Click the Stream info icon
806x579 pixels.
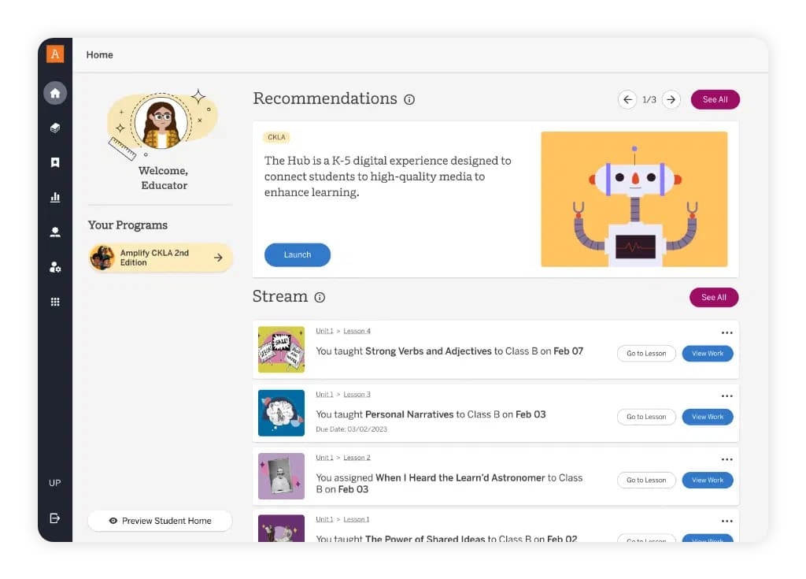pyautogui.click(x=320, y=298)
